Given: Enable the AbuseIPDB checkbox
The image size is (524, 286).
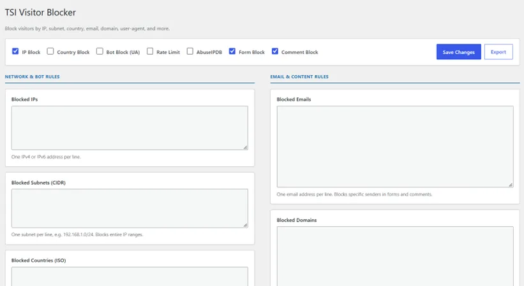Looking at the screenshot, I should pyautogui.click(x=190, y=52).
